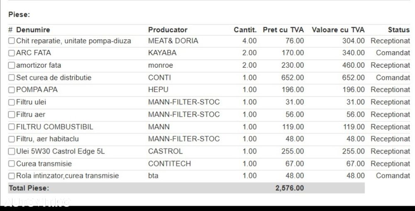Viewport: 415px width, 211px height.
Task: Click the Cantit. column header
Action: pyautogui.click(x=245, y=30)
